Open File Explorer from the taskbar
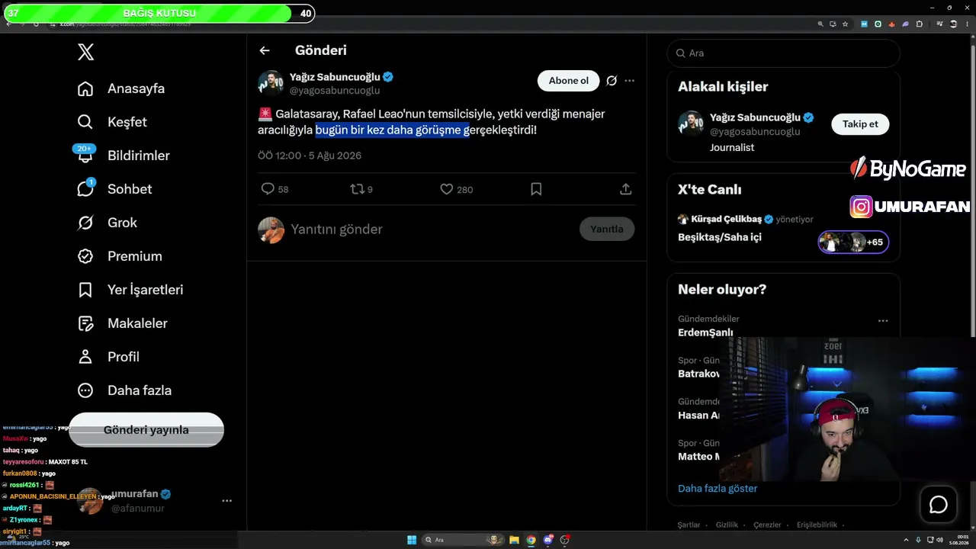 pyautogui.click(x=515, y=540)
